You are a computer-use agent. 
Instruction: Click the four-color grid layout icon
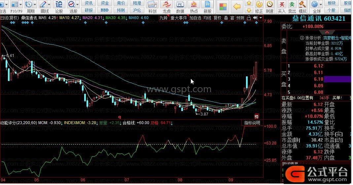tap(223, 7)
